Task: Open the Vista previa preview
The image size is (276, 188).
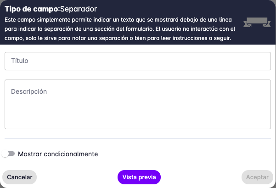Action: click(x=139, y=177)
